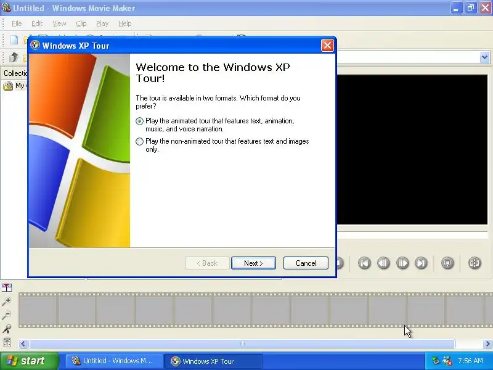This screenshot has width=493, height=370.
Task: Click the system tray clock showing 7:56 AM
Action: tap(470, 361)
